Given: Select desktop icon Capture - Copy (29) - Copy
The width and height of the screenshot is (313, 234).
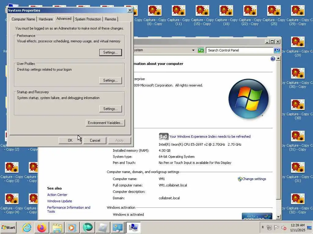Looking at the screenshot, I should 298,16.
